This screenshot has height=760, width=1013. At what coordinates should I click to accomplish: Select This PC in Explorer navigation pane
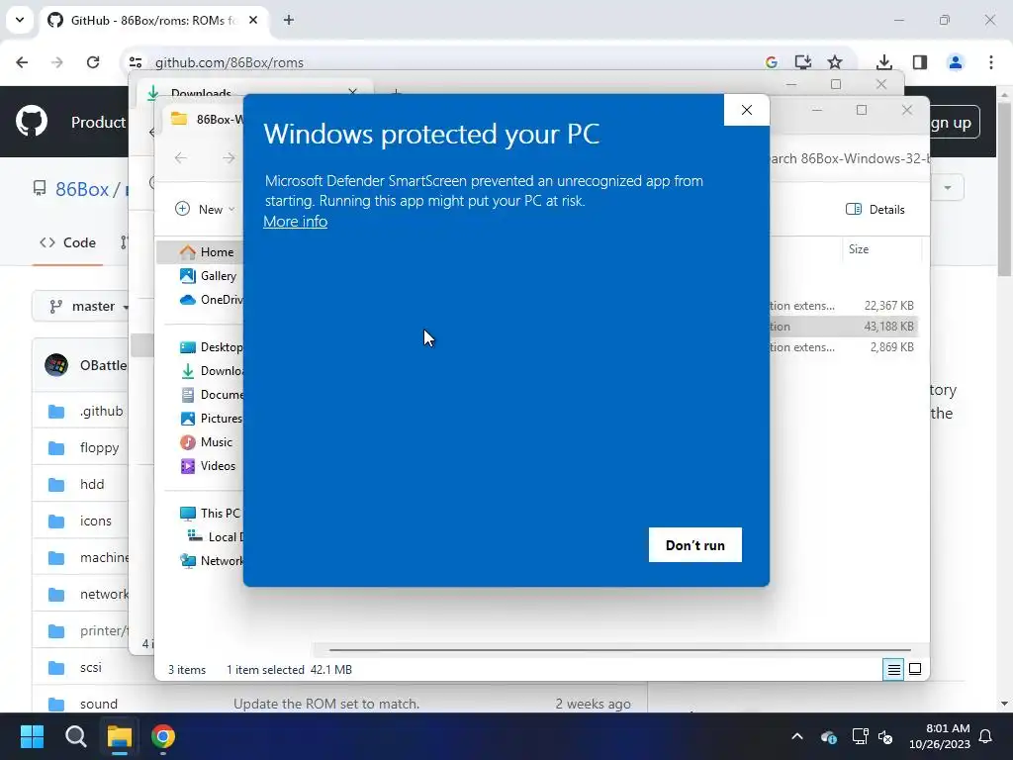(210, 514)
